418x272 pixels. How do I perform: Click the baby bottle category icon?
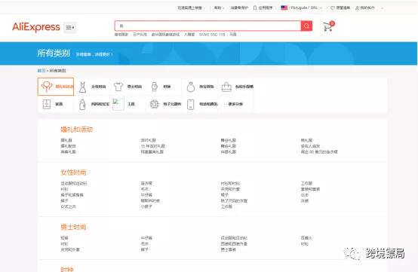point(82,104)
